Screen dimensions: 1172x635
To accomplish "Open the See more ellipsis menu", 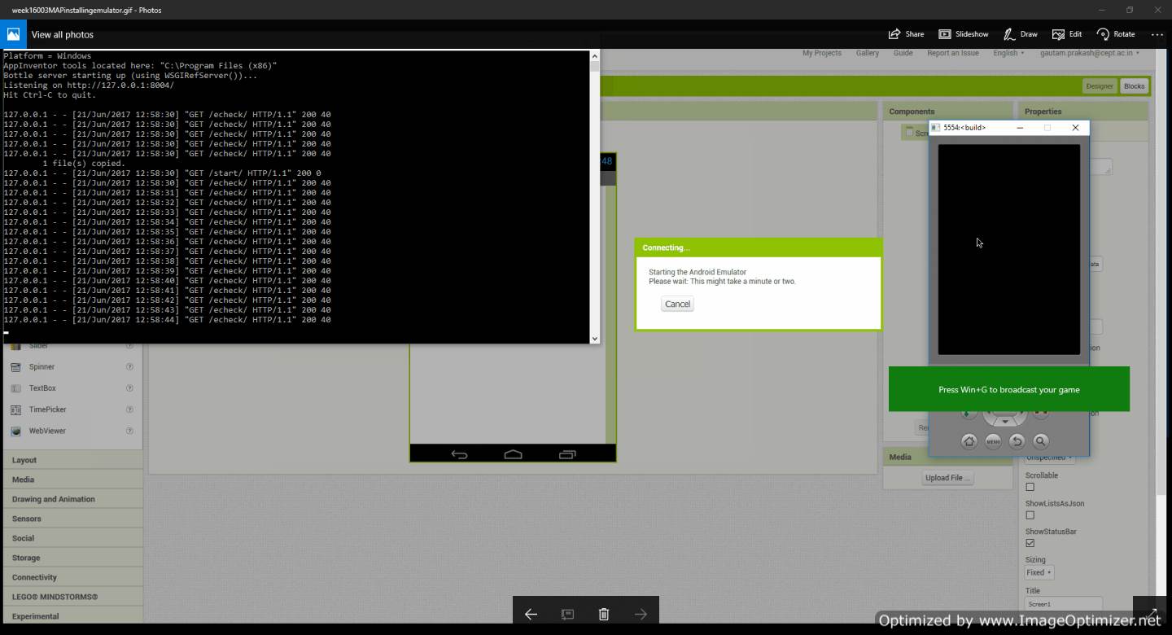I will (x=1157, y=34).
